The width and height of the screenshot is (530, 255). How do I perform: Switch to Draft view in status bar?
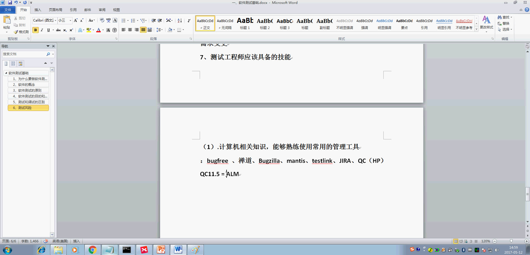pyautogui.click(x=476, y=241)
